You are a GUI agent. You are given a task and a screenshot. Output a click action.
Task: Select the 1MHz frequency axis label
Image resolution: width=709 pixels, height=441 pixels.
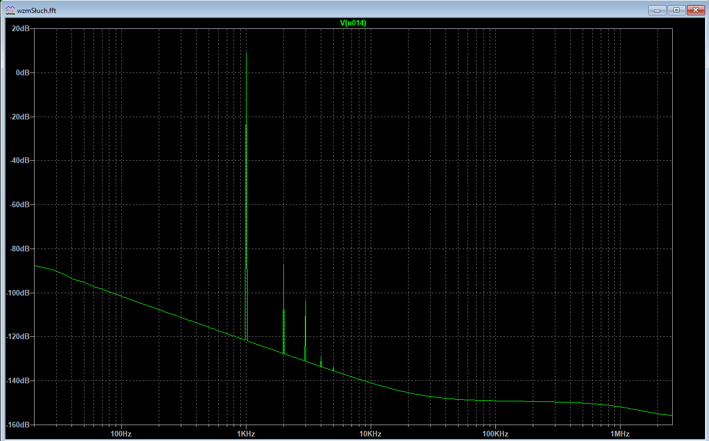tap(620, 434)
